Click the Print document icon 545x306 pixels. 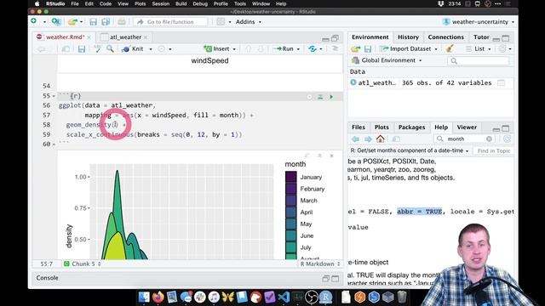pyautogui.click(x=121, y=22)
